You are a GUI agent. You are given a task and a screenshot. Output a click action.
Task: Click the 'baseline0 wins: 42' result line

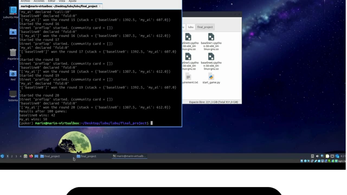pyautogui.click(x=37, y=115)
